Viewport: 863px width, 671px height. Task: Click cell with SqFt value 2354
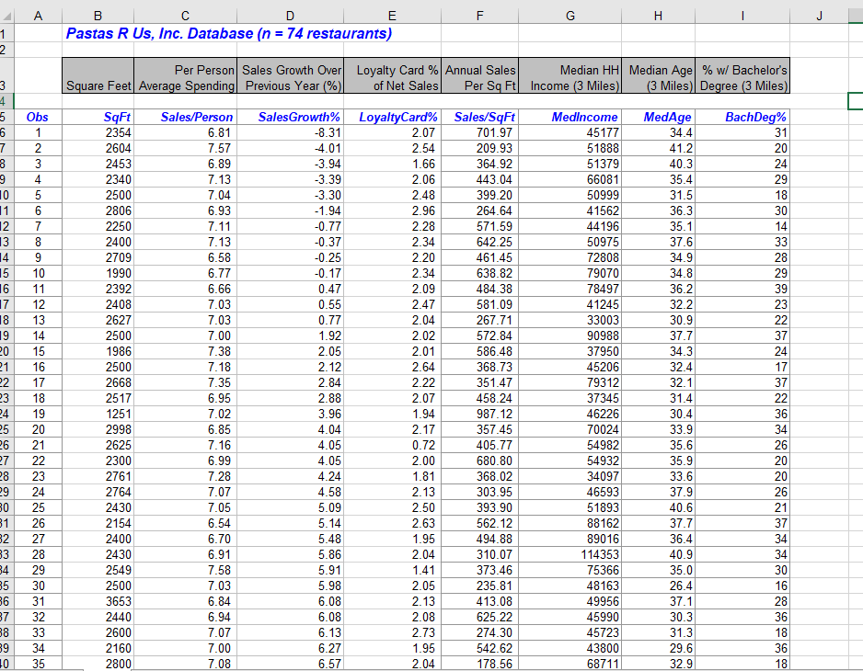(x=98, y=132)
